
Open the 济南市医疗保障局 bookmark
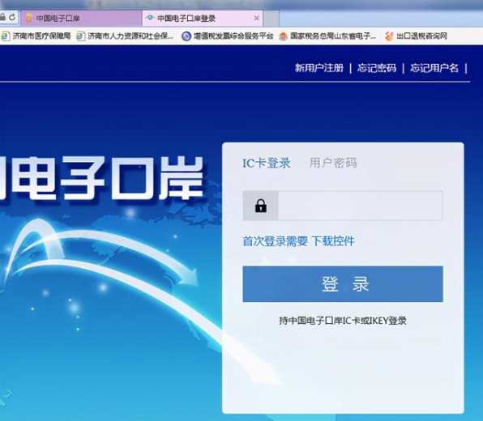[36, 36]
